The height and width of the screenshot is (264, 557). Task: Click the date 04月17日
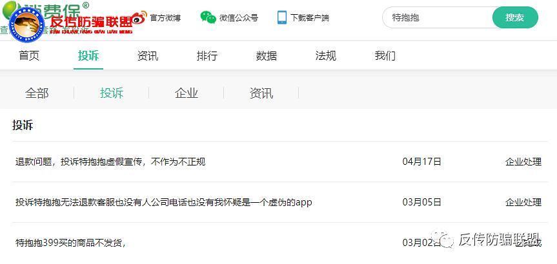coord(422,162)
